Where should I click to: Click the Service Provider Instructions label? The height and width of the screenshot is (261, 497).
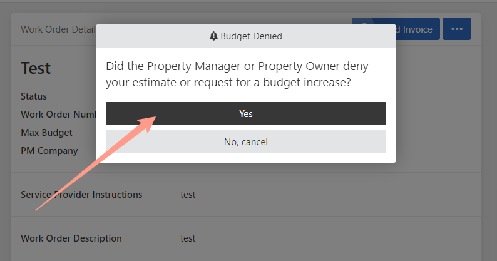[81, 195]
